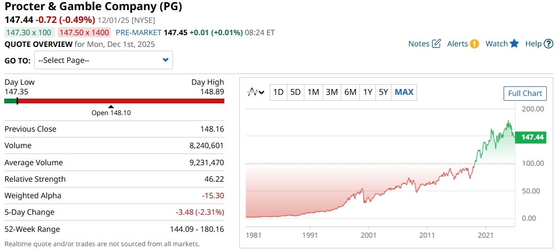Switch chart to 5D range
557x251 pixels.
pyautogui.click(x=295, y=92)
